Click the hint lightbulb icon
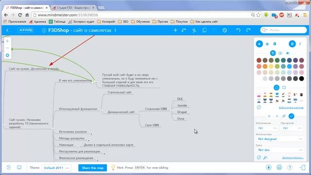Screen dimensions: 311x175 click(x=113, y=168)
